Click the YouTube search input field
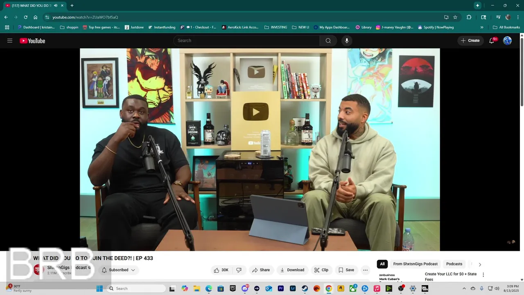The image size is (524, 295). click(x=246, y=41)
